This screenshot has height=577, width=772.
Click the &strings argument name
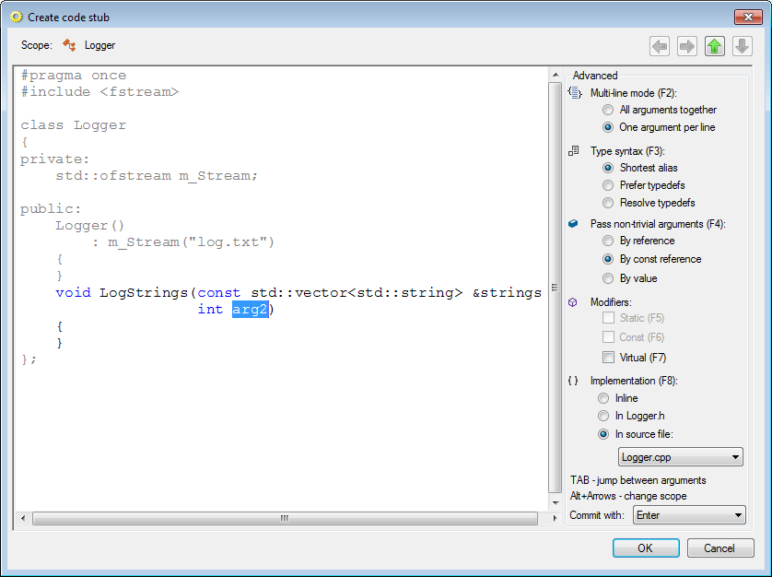(x=507, y=292)
